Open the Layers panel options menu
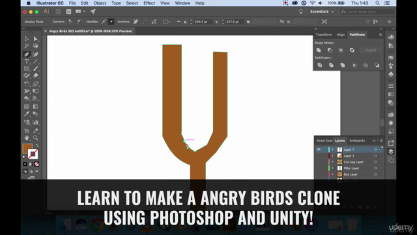The image size is (417, 235). pyautogui.click(x=381, y=140)
